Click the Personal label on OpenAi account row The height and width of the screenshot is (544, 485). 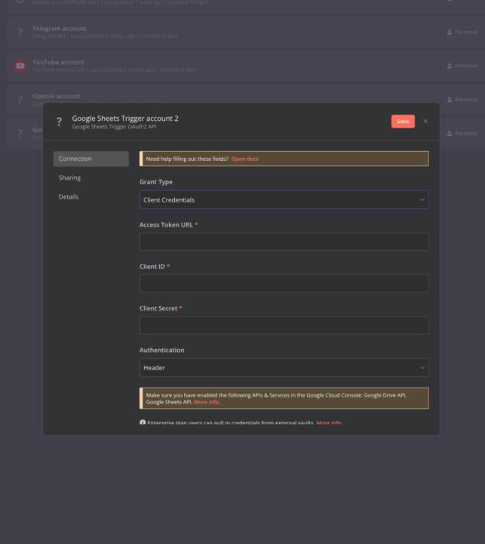coord(466,100)
